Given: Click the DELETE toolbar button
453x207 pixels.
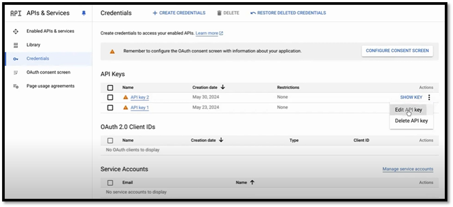Looking at the screenshot, I should pyautogui.click(x=228, y=13).
